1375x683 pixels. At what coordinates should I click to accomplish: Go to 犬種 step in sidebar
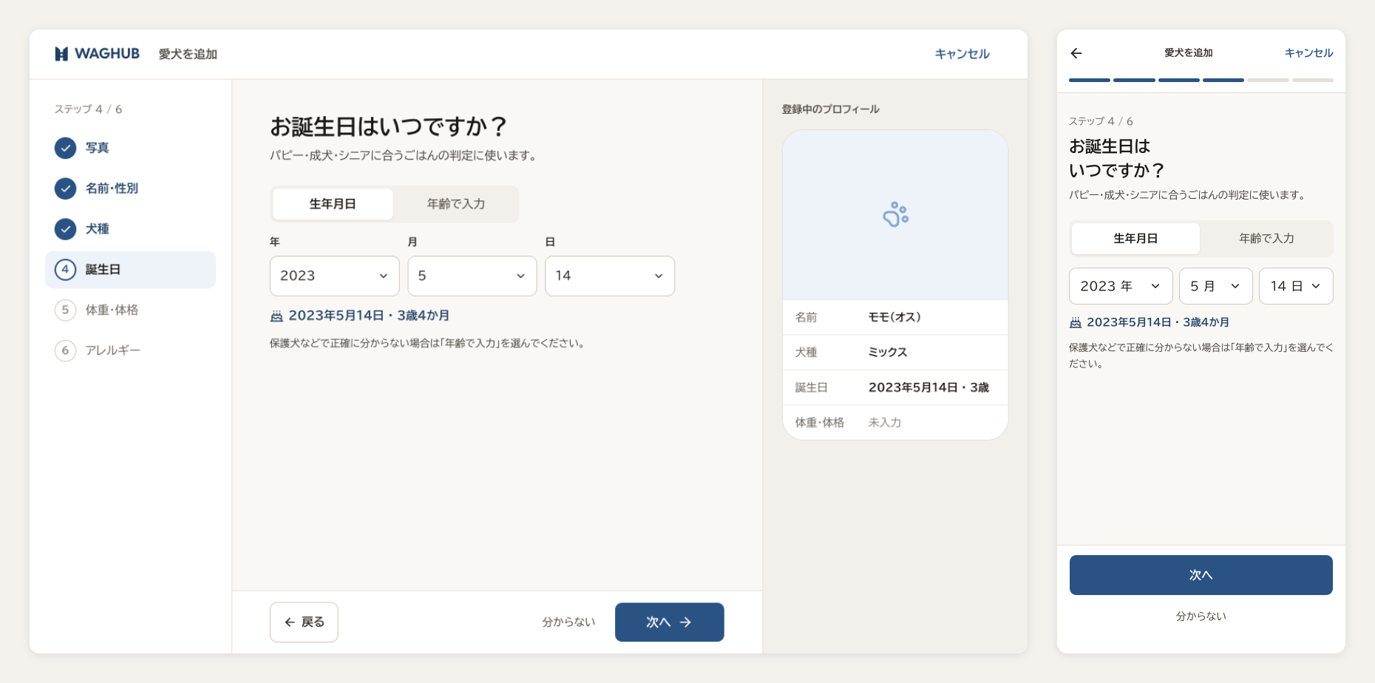pyautogui.click(x=97, y=229)
